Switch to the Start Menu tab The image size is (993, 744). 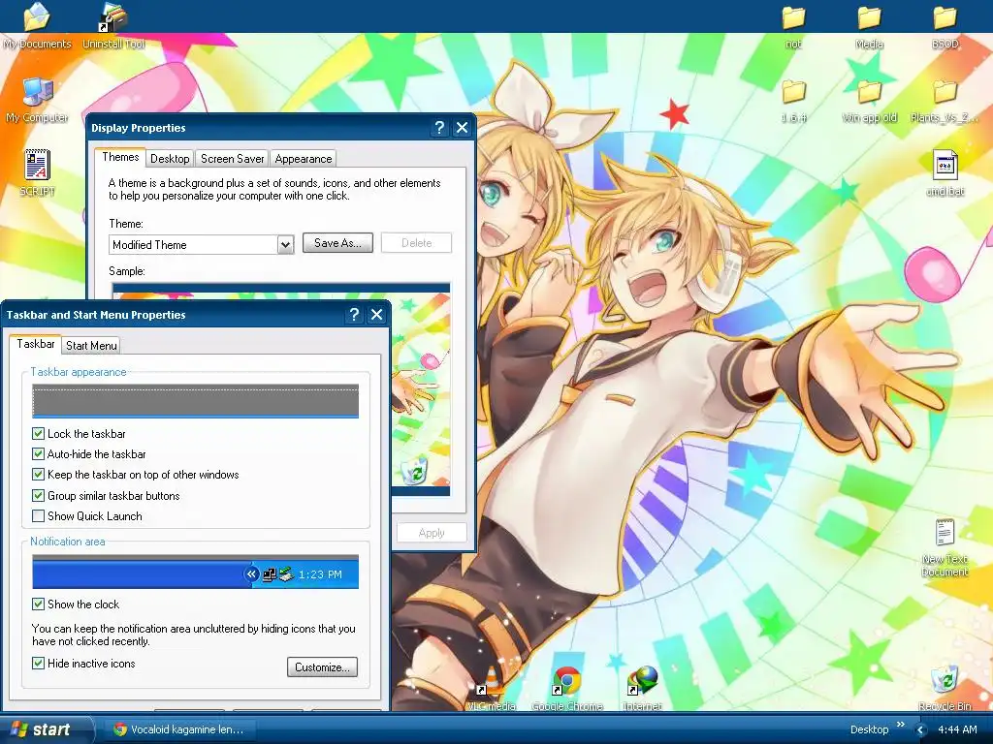point(91,346)
